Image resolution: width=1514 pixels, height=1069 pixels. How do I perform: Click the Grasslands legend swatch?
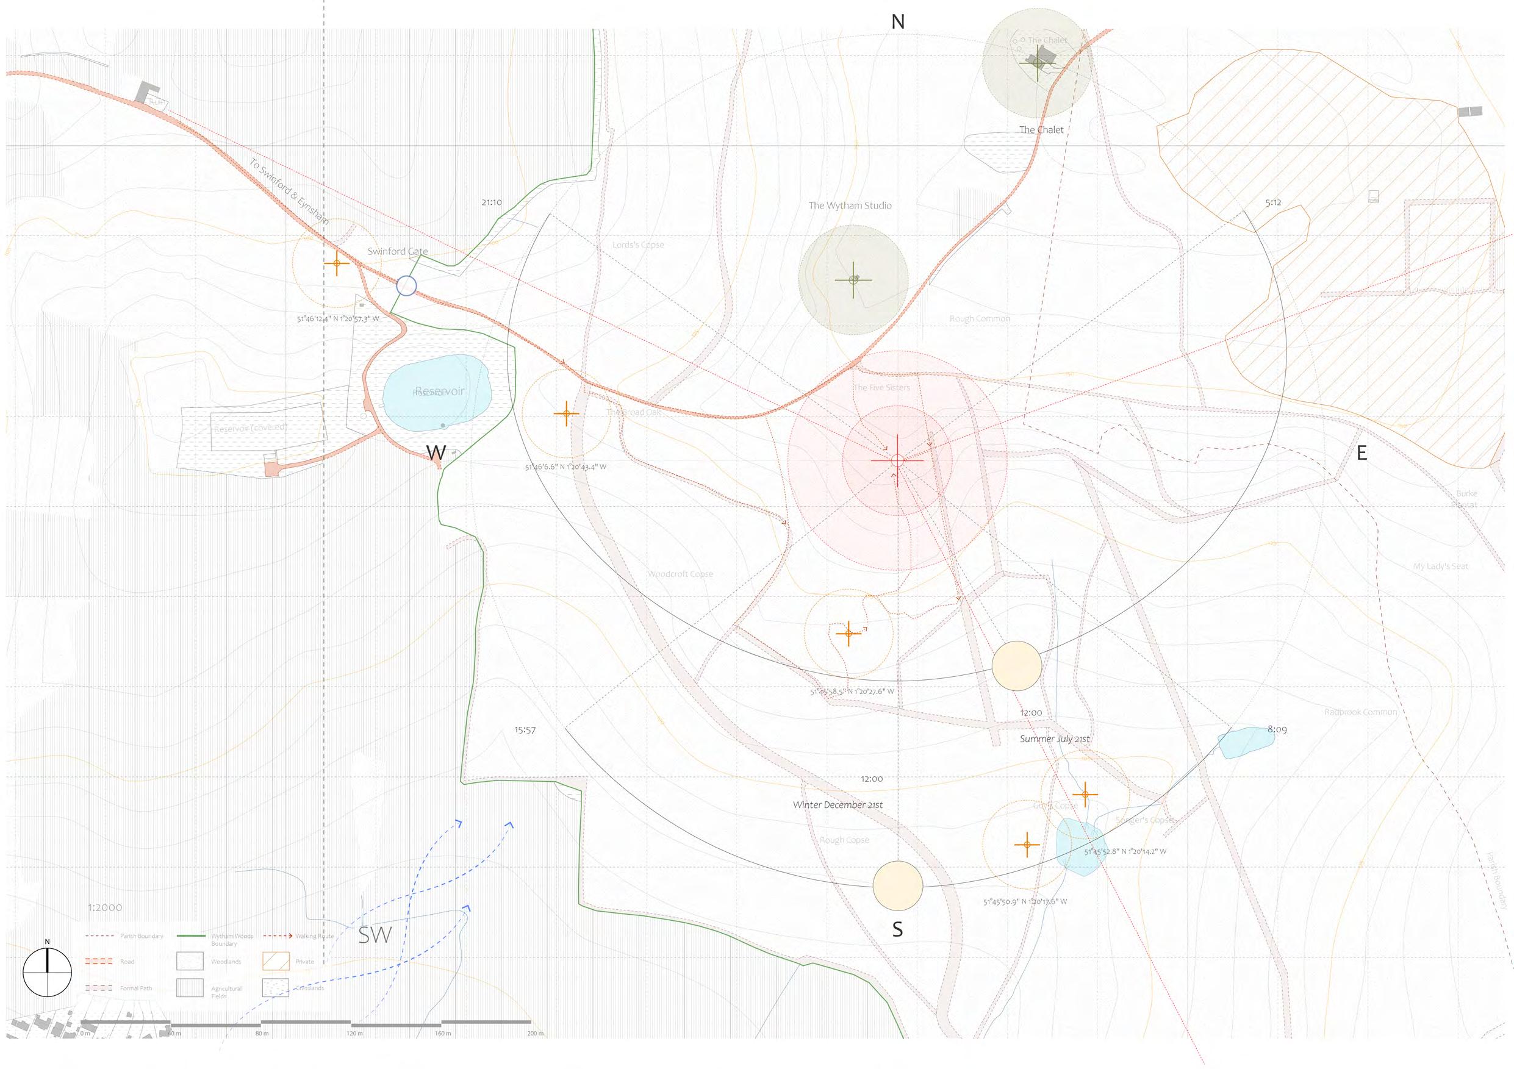pos(276,988)
